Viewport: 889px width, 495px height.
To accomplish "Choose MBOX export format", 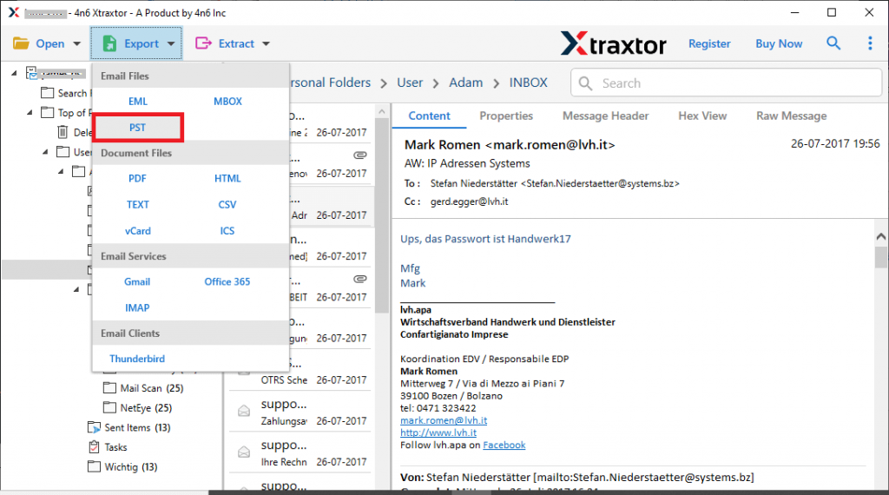I will point(227,102).
